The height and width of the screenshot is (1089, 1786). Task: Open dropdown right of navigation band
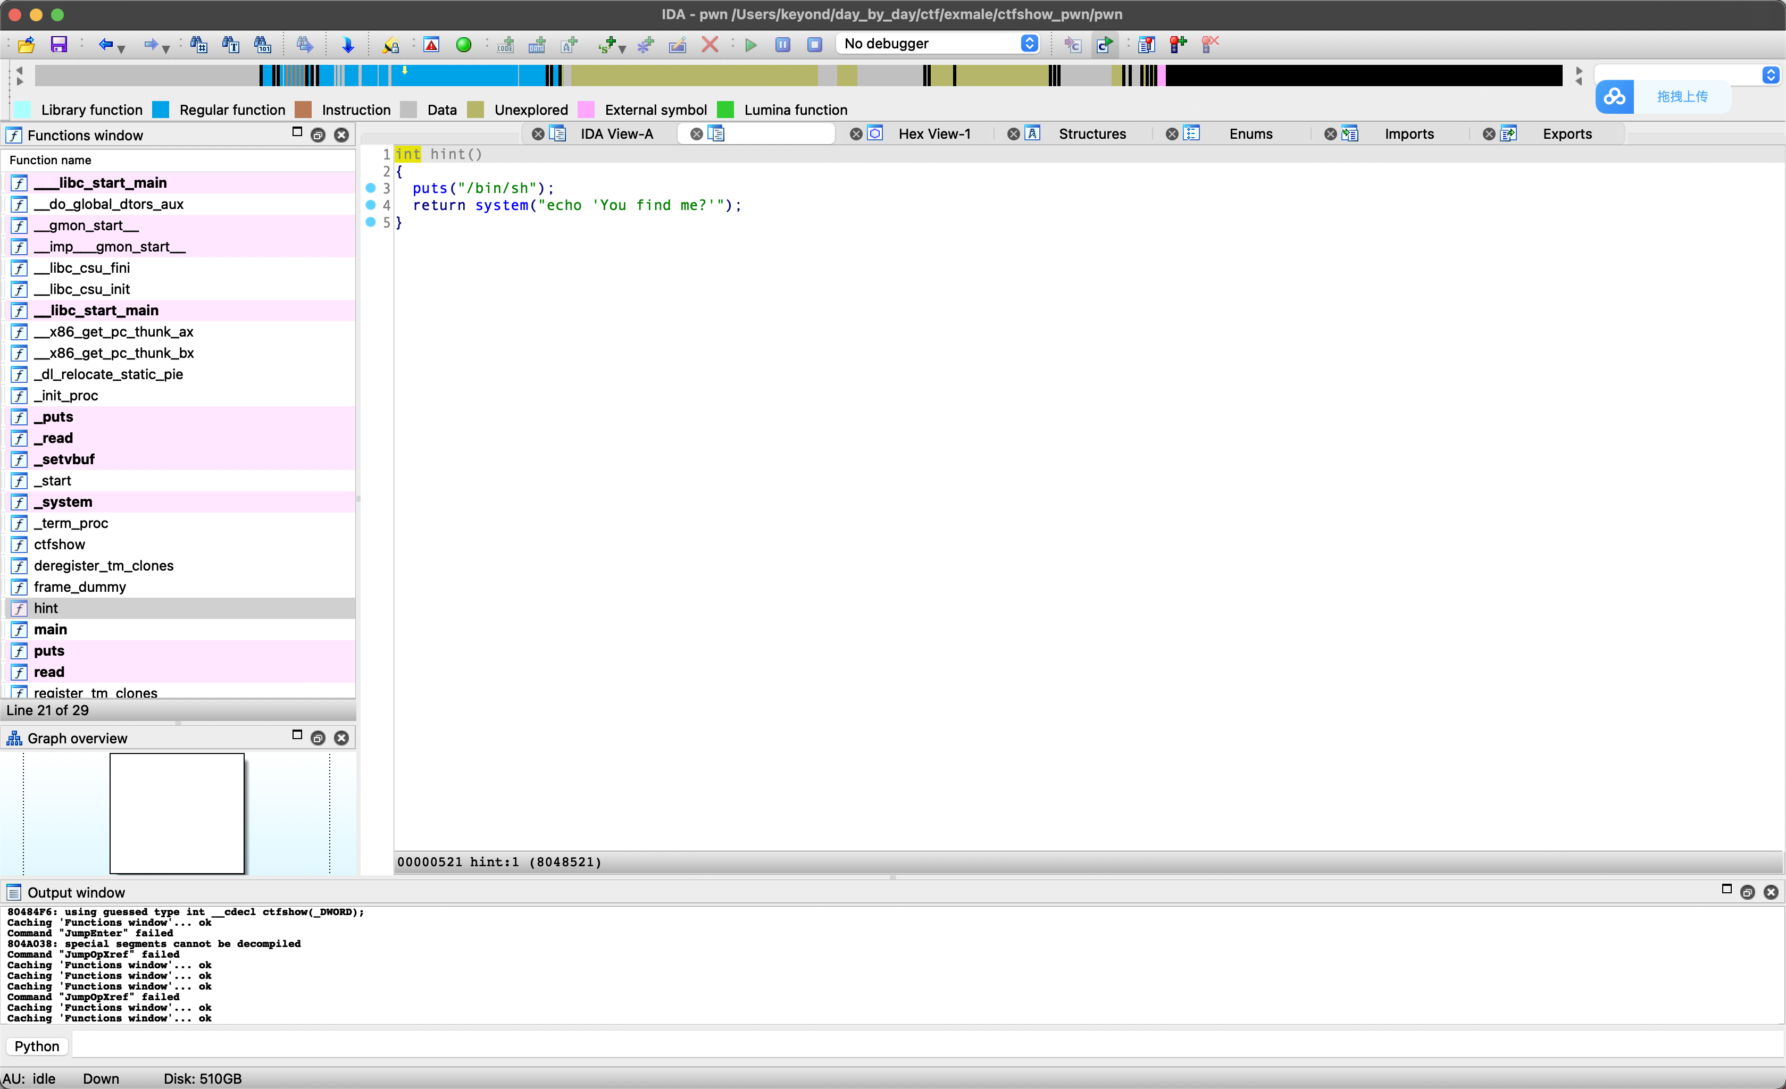point(1770,74)
